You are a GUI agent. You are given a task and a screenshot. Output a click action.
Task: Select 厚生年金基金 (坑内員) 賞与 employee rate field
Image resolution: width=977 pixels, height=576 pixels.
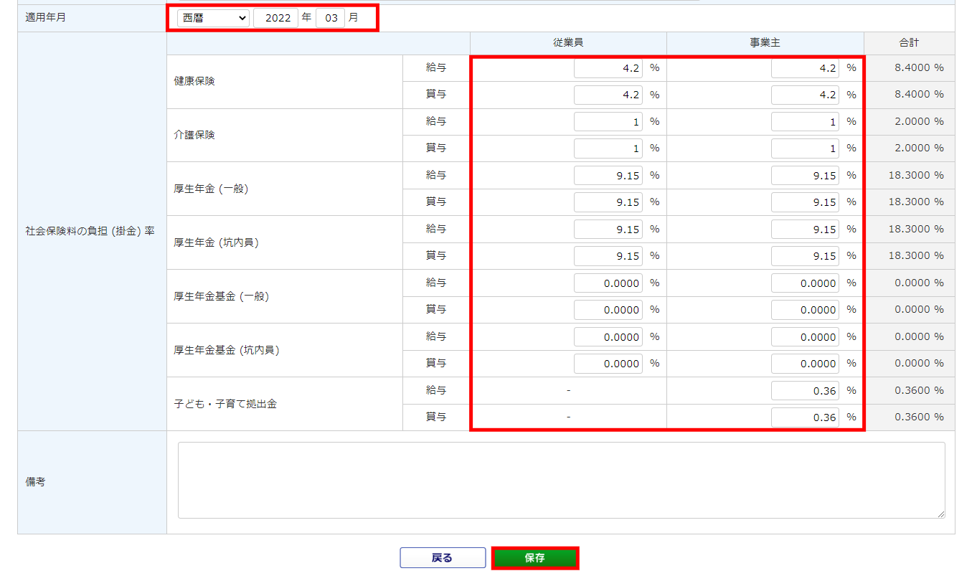[608, 364]
